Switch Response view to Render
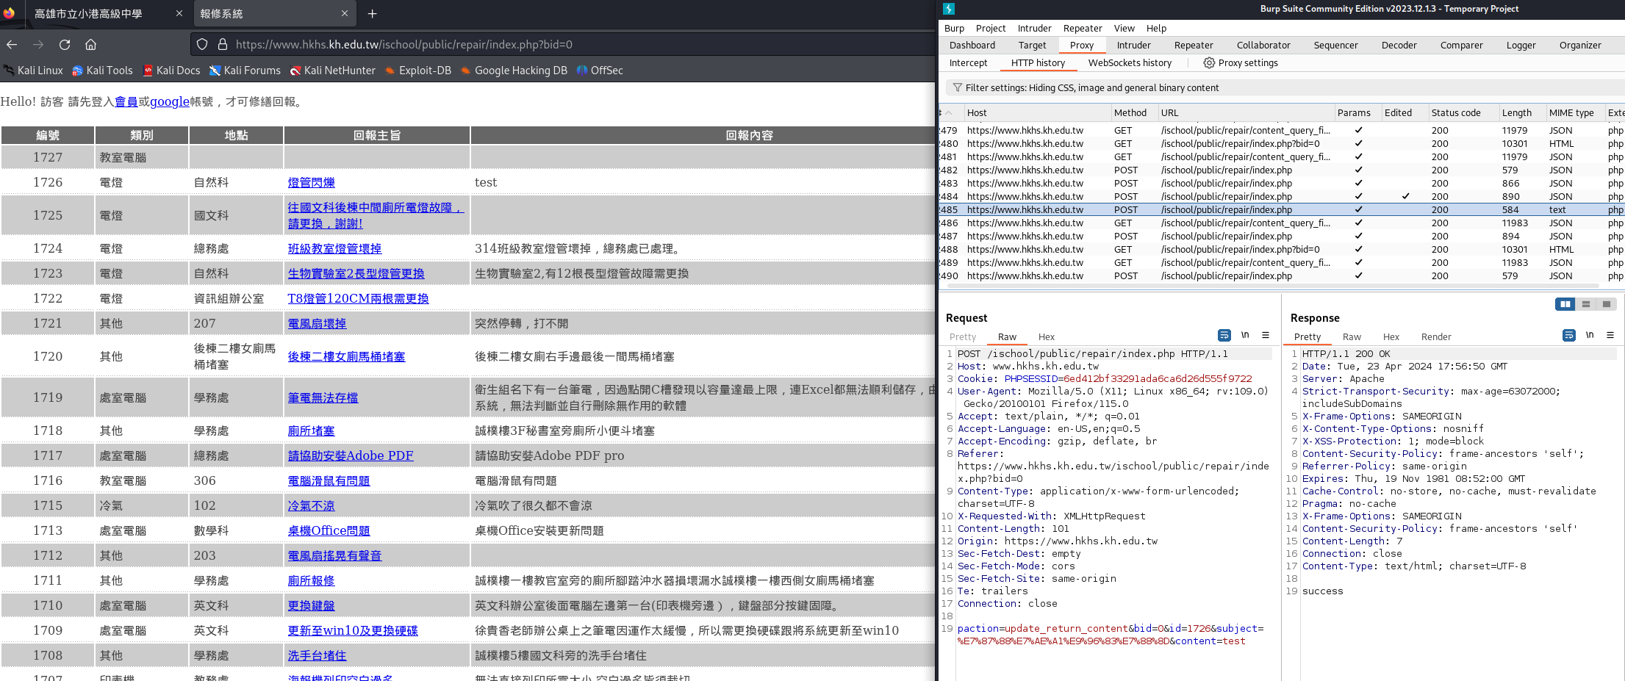 [x=1436, y=337]
